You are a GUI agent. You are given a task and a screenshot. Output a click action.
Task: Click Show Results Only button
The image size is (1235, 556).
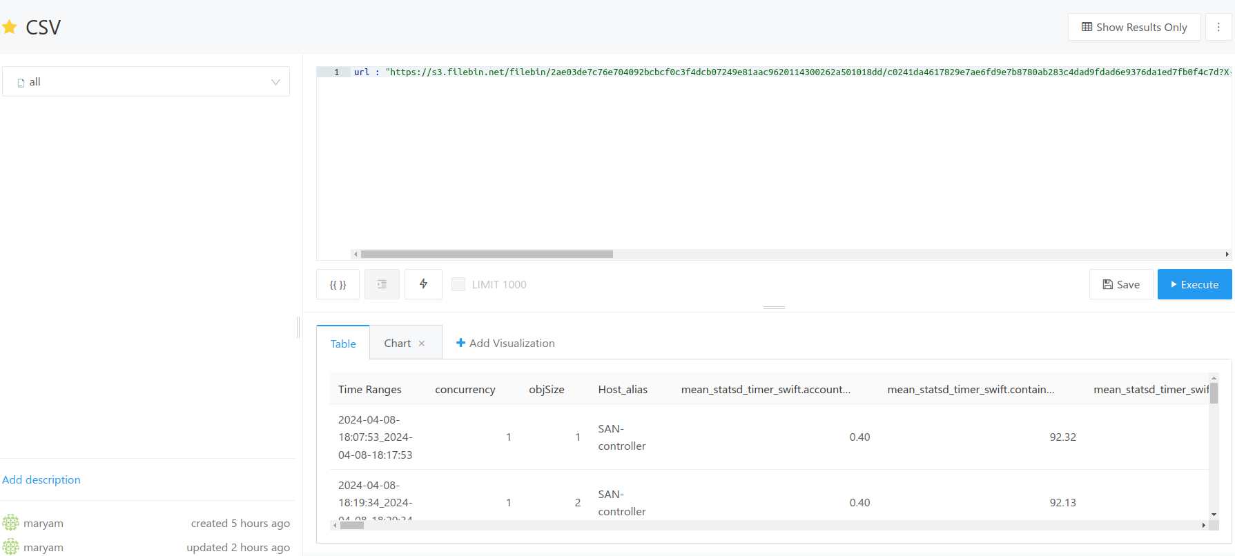point(1134,28)
